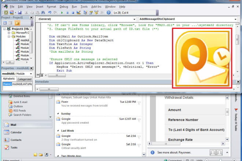The width and height of the screenshot is (242, 161).
Task: Click the red flag in To-Do bar
Action: coord(236,110)
